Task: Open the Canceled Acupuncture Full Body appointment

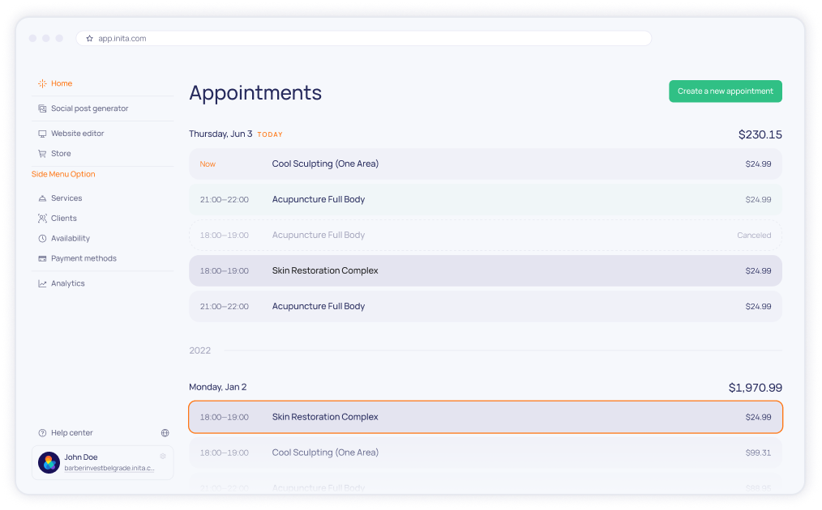Action: [485, 235]
